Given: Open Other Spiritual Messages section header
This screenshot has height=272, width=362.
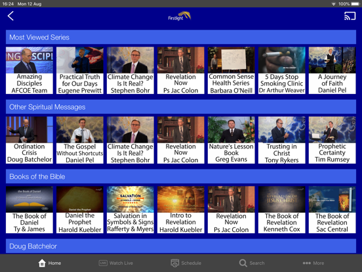Looking at the screenshot, I should [181, 106].
